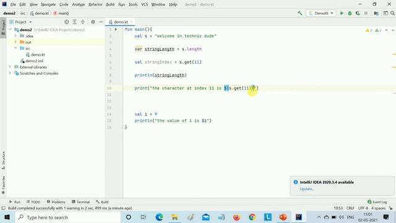
Task: Click in the Windows search box
Action: [x=68, y=217]
